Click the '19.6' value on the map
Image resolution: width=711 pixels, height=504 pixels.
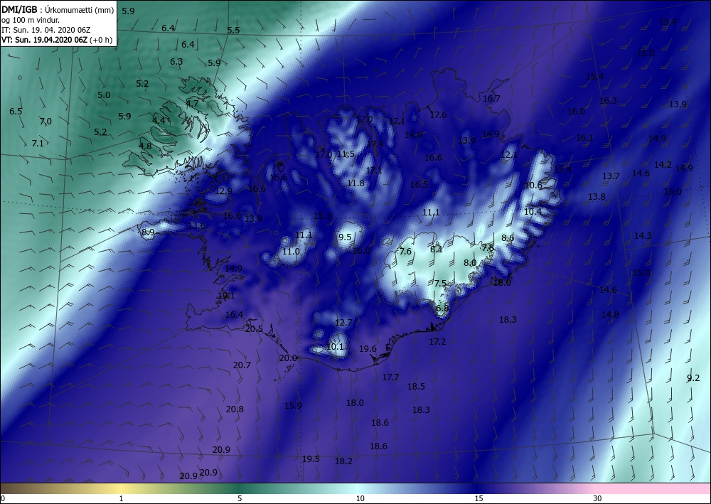pyautogui.click(x=368, y=349)
